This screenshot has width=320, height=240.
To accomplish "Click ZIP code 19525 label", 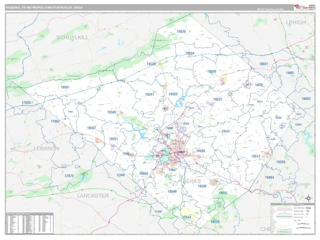I will (x=281, y=162).
